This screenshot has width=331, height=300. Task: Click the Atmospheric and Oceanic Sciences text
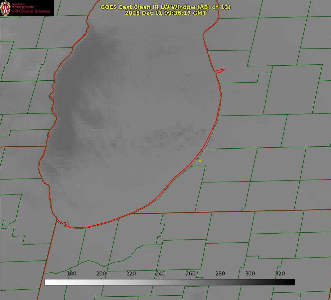pyautogui.click(x=30, y=9)
